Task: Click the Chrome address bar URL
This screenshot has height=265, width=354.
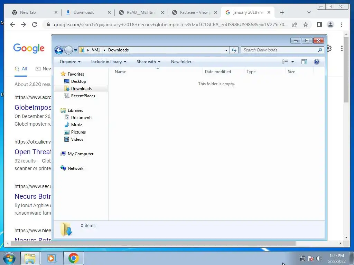Action: tap(171, 25)
